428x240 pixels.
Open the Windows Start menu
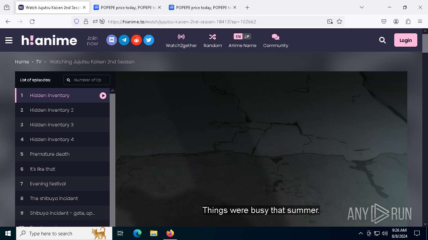[x=8, y=233]
